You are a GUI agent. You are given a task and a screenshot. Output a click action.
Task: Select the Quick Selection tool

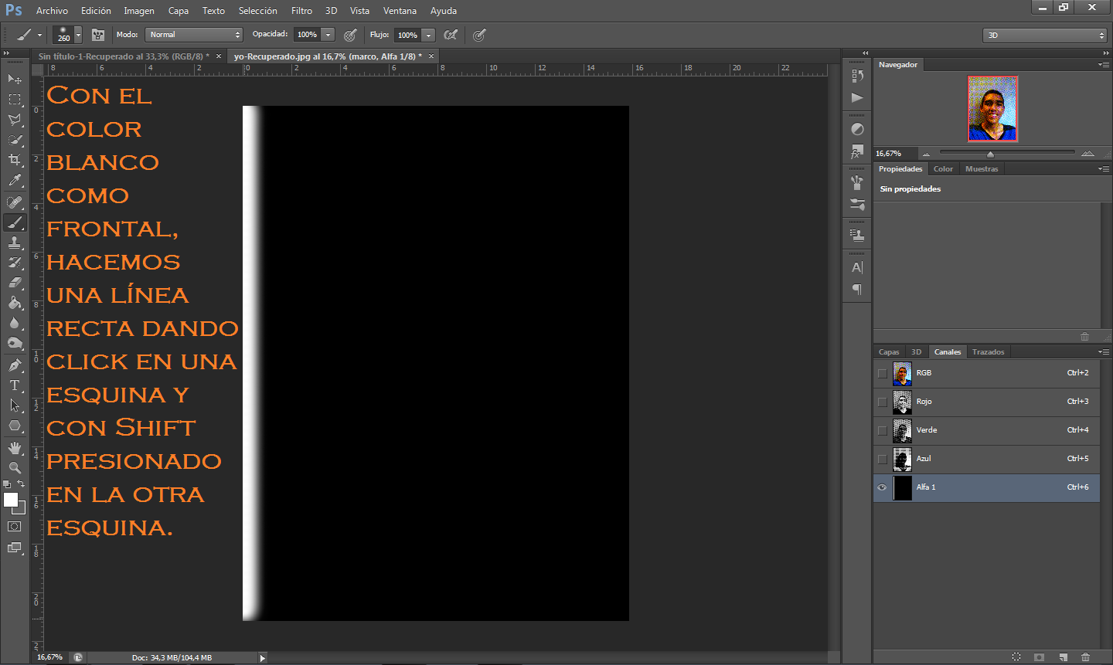coord(15,140)
